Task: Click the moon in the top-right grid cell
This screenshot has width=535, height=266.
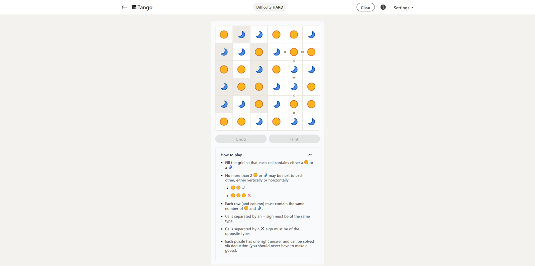Action: 311,34
